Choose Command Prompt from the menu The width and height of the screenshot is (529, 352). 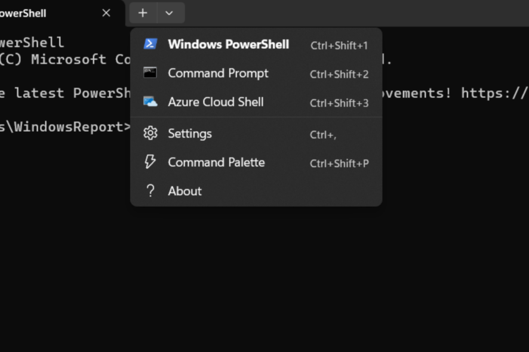coord(256,73)
